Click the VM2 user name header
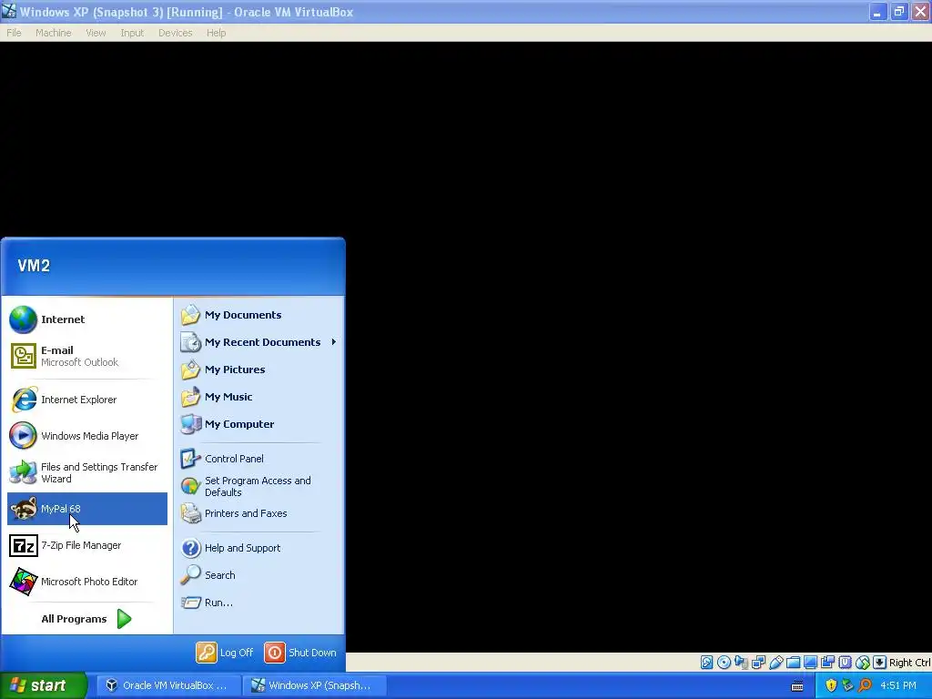932x699 pixels. pyautogui.click(x=34, y=266)
